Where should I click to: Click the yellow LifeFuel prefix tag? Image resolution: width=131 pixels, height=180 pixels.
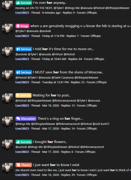(24, 95)
